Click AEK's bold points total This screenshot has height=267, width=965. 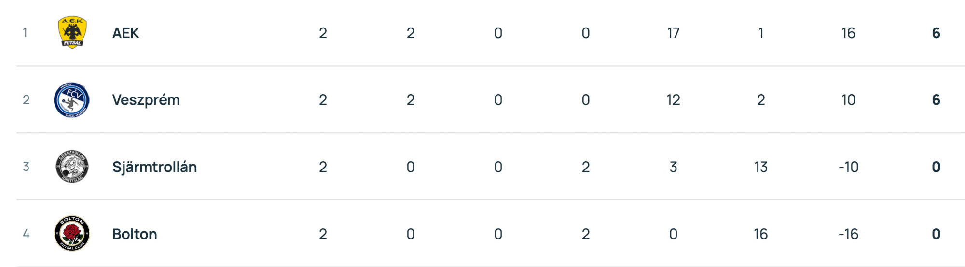pyautogui.click(x=936, y=33)
